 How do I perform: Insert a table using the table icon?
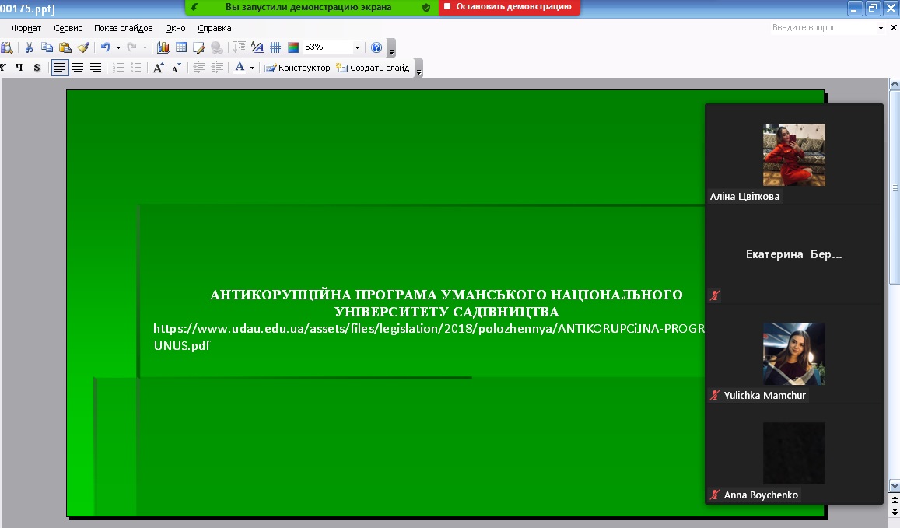(180, 47)
